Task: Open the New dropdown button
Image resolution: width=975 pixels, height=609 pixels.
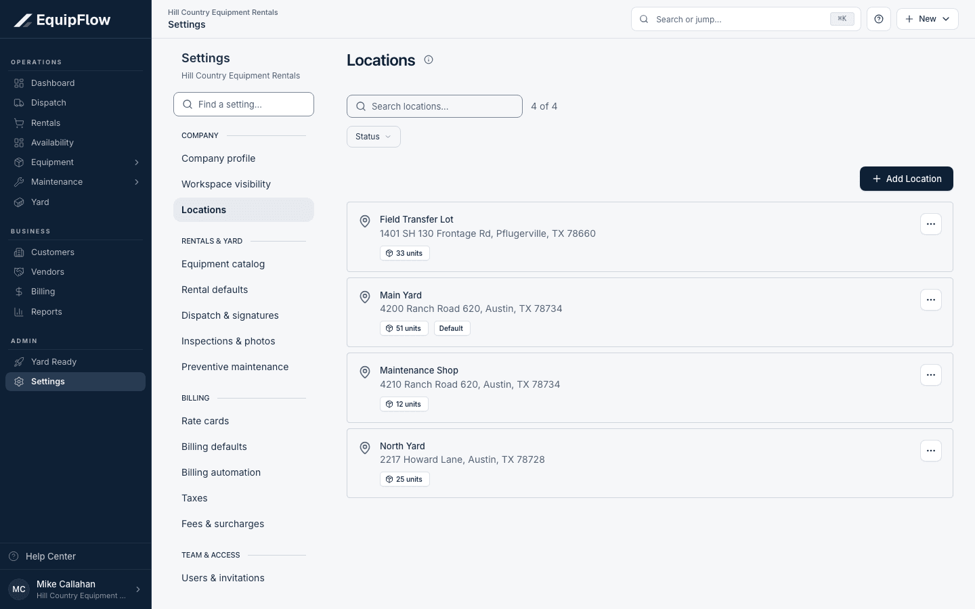Action: pyautogui.click(x=928, y=19)
